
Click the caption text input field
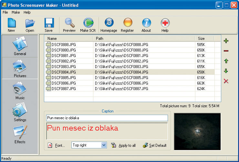107,118
